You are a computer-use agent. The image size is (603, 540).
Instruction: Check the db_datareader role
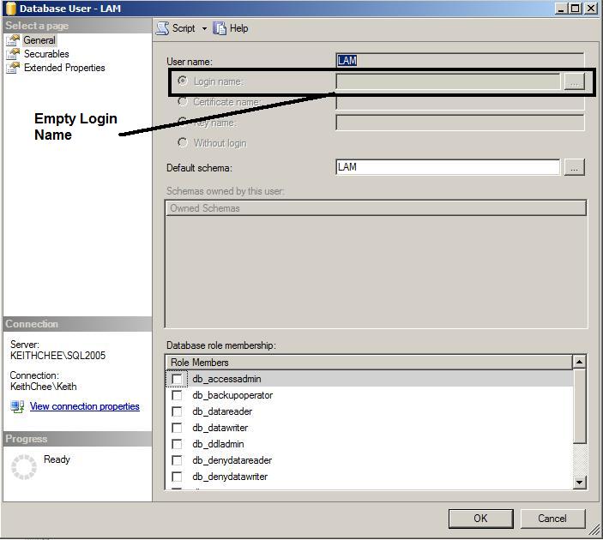pos(177,411)
